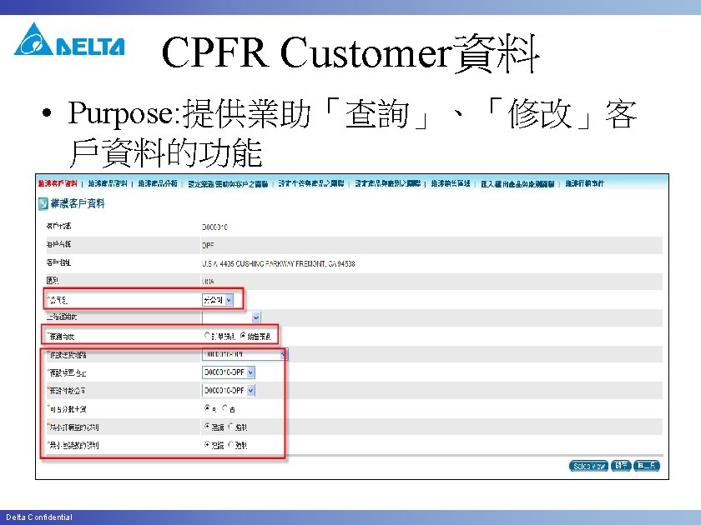Click the CPFR Customer資料 slide title
Viewport: 701px width, 525px height.
click(x=350, y=52)
